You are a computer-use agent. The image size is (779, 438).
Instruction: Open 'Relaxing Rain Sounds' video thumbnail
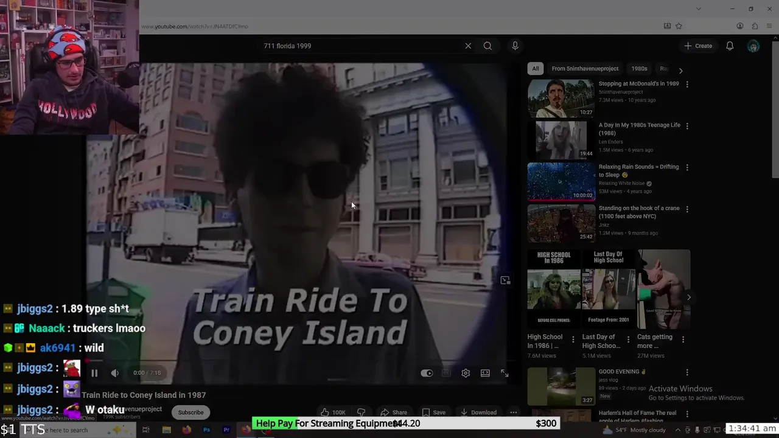click(x=561, y=181)
